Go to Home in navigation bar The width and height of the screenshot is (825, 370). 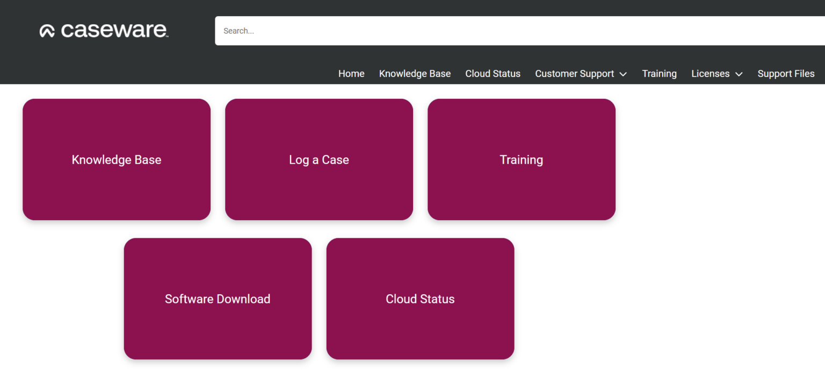(351, 74)
